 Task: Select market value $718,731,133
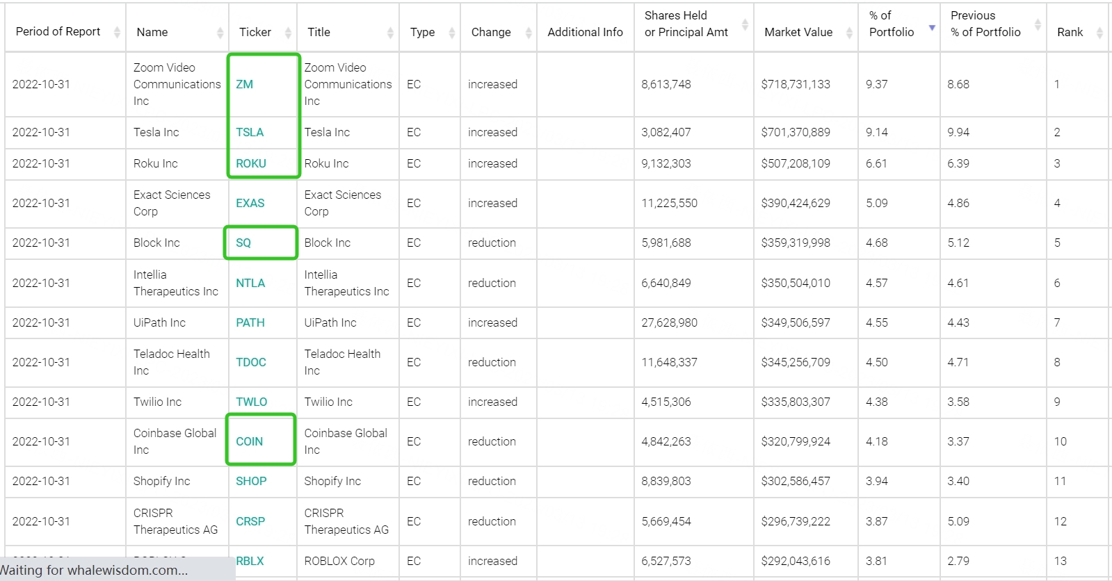pyautogui.click(x=796, y=84)
